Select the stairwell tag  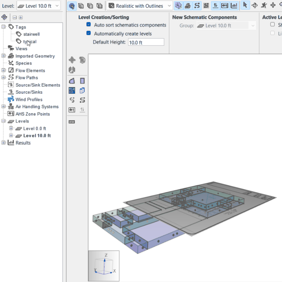pyautogui.click(x=31, y=34)
